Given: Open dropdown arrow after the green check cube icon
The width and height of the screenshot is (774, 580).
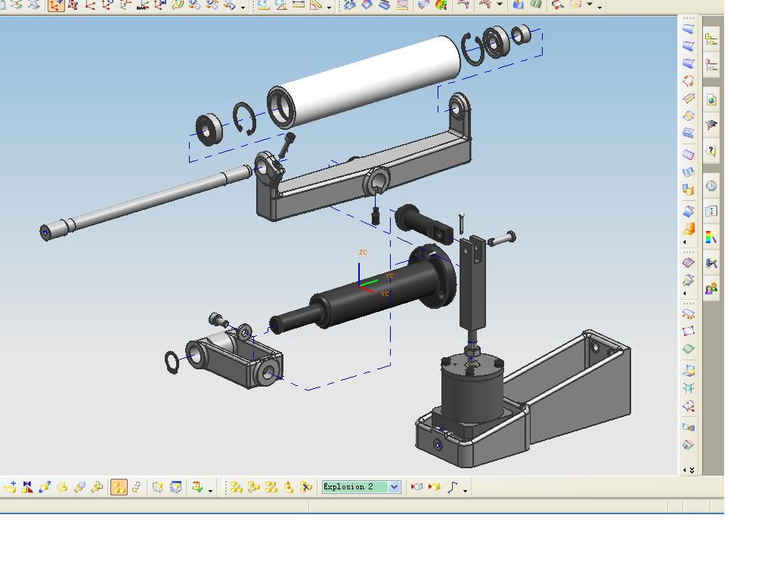Looking at the screenshot, I should point(210,491).
